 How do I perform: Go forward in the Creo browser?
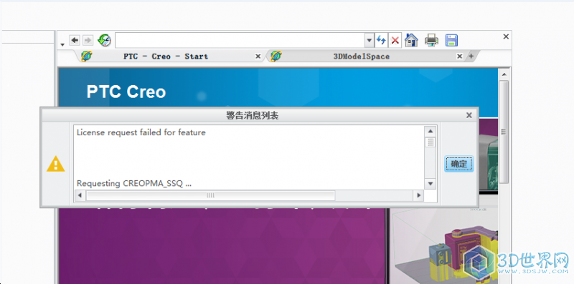click(88, 40)
